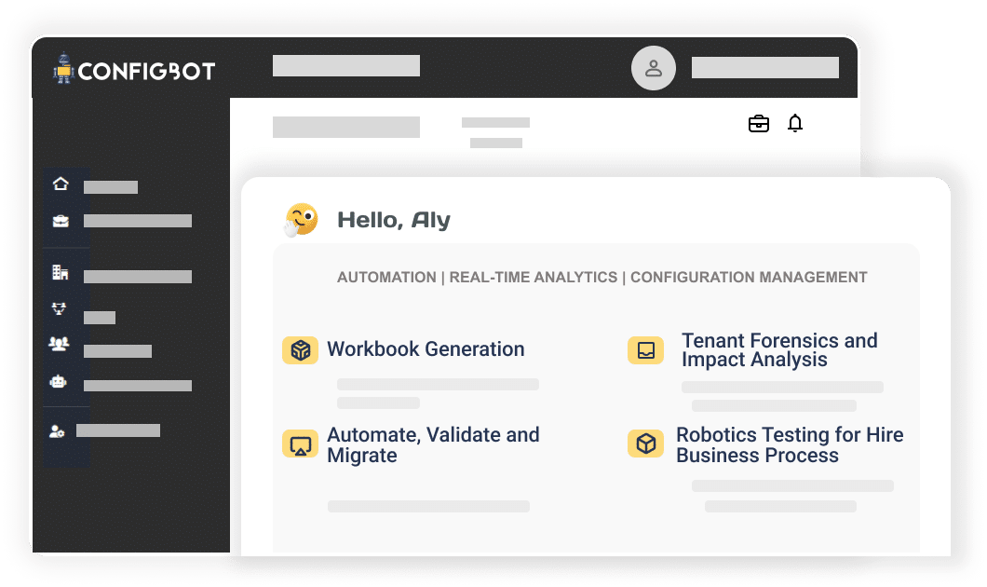This screenshot has height=587, width=987.
Task: Select the robot icon in the sidebar
Action: click(59, 381)
